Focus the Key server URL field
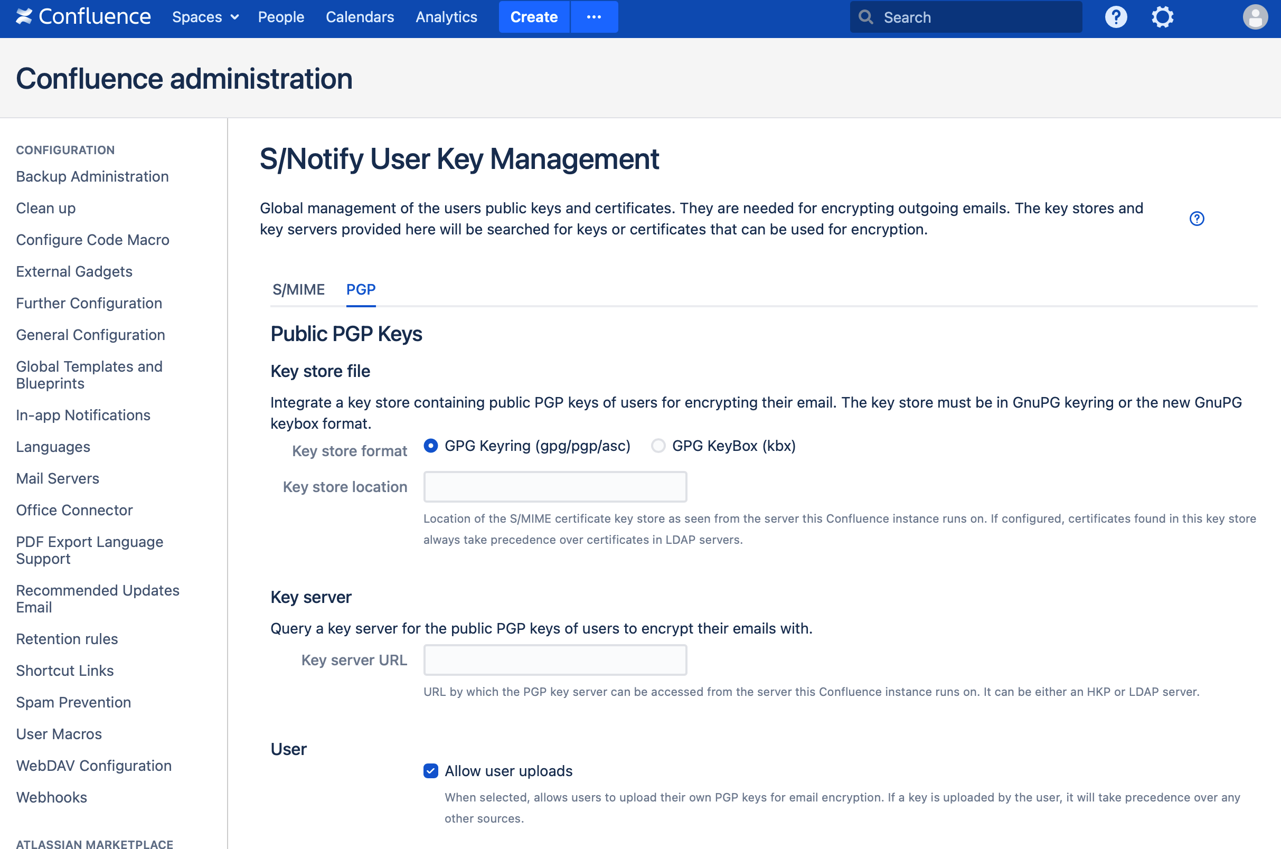Image resolution: width=1281 pixels, height=849 pixels. click(555, 660)
